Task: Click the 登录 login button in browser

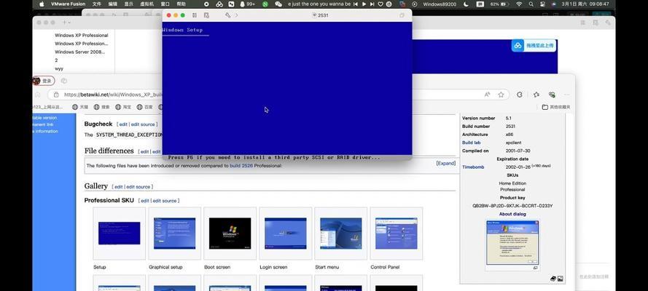Action: coord(44,81)
